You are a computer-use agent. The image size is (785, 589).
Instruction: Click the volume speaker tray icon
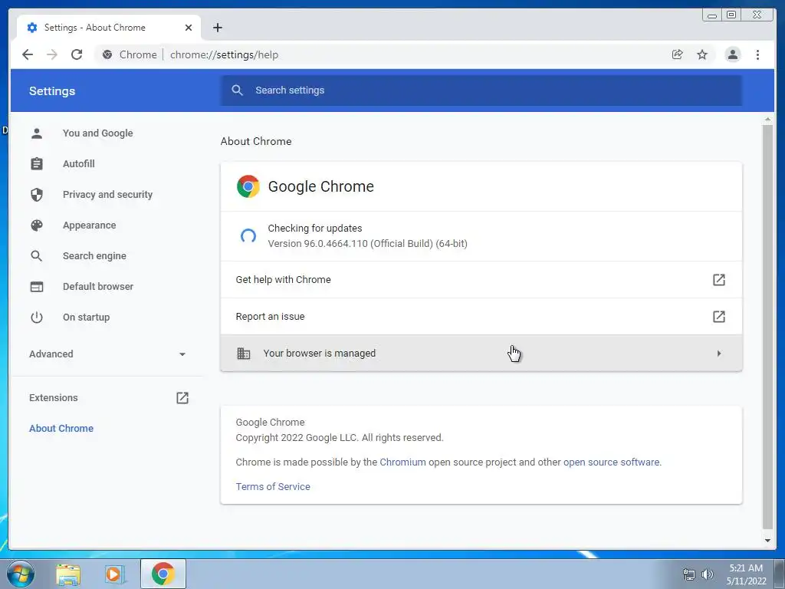708,574
